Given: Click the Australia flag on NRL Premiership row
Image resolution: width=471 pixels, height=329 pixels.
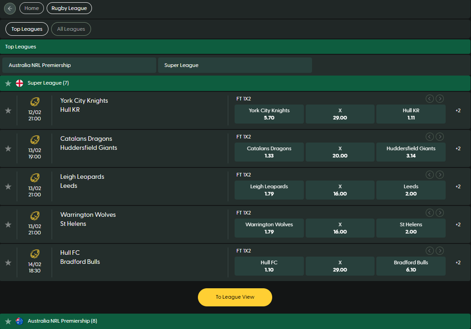Looking at the screenshot, I should 19,321.
